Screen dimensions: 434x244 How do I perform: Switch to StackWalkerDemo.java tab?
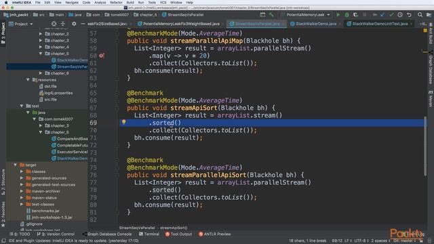tap(316, 24)
